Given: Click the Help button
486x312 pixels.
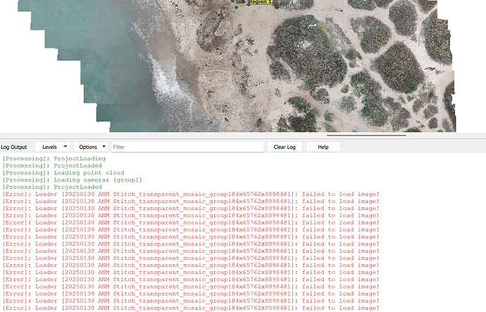Looking at the screenshot, I should point(323,147).
